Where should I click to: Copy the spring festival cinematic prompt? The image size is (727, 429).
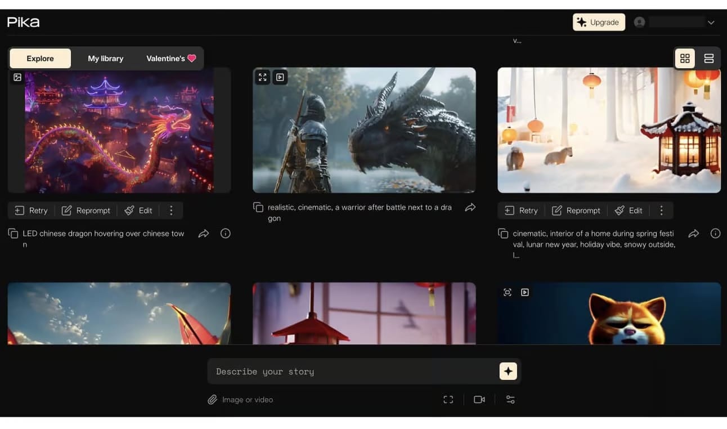tap(503, 234)
